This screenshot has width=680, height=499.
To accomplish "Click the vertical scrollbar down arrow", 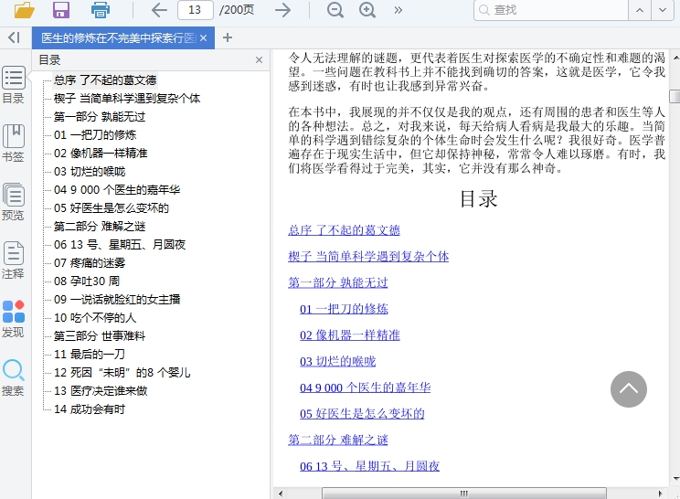I will tap(675, 479).
